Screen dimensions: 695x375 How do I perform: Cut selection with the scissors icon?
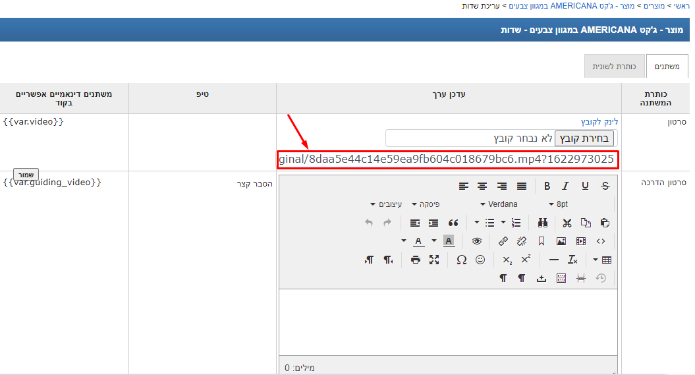pyautogui.click(x=567, y=223)
